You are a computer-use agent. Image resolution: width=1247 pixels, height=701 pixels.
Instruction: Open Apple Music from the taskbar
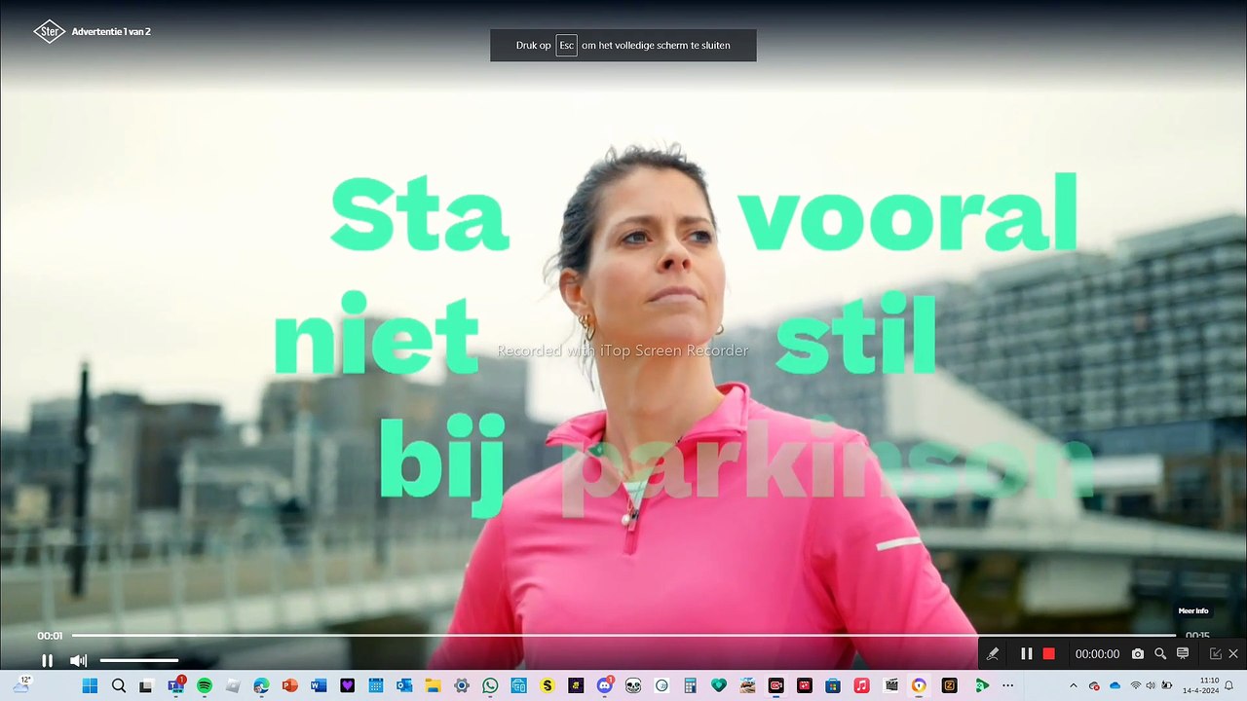(x=861, y=685)
